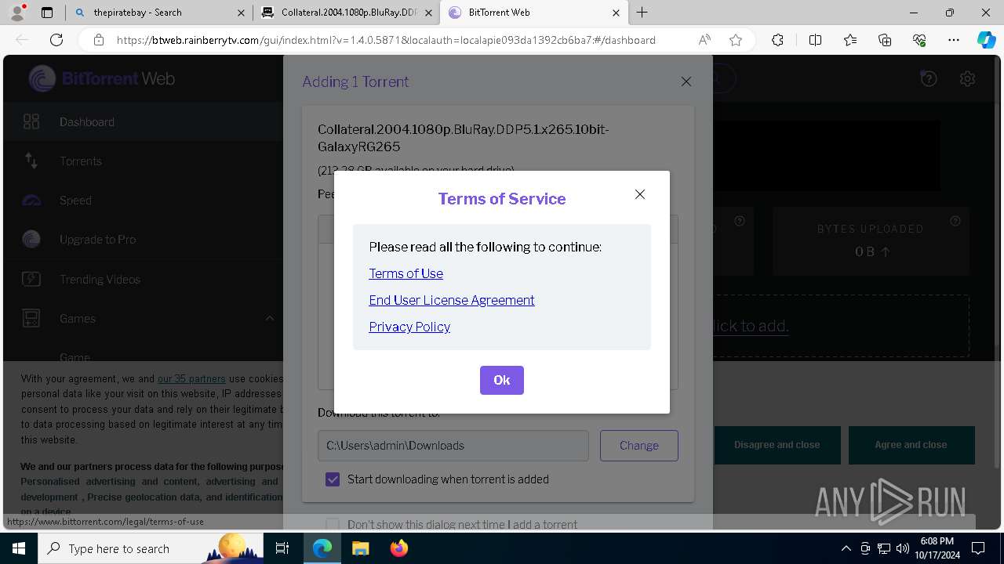The height and width of the screenshot is (564, 1004).
Task: Click the download path field C:\Users\admin\Downloads
Action: pos(453,445)
